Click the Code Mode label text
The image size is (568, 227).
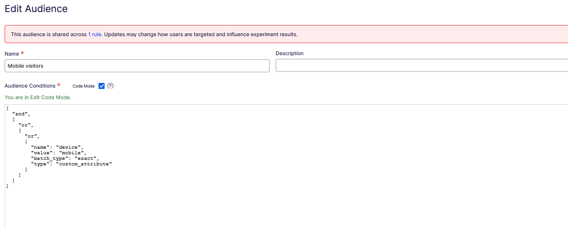click(84, 86)
